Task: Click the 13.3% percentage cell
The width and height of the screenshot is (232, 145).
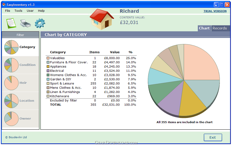Action: [131, 66]
